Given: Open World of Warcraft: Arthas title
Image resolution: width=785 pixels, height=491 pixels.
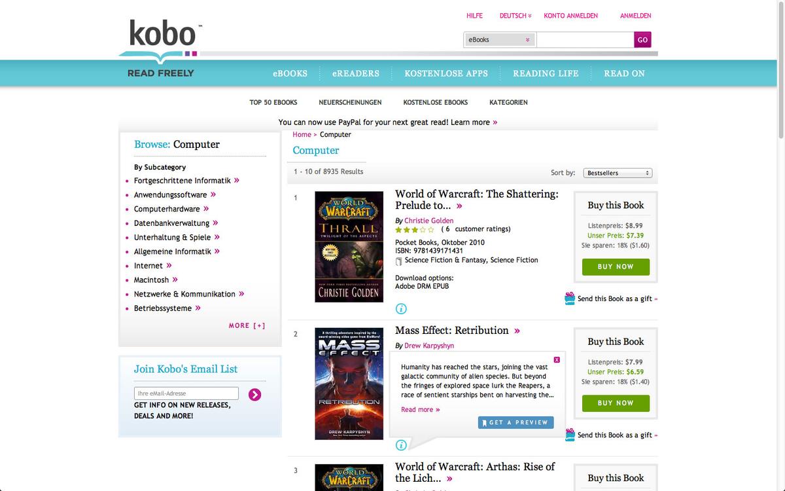Looking at the screenshot, I should [475, 472].
